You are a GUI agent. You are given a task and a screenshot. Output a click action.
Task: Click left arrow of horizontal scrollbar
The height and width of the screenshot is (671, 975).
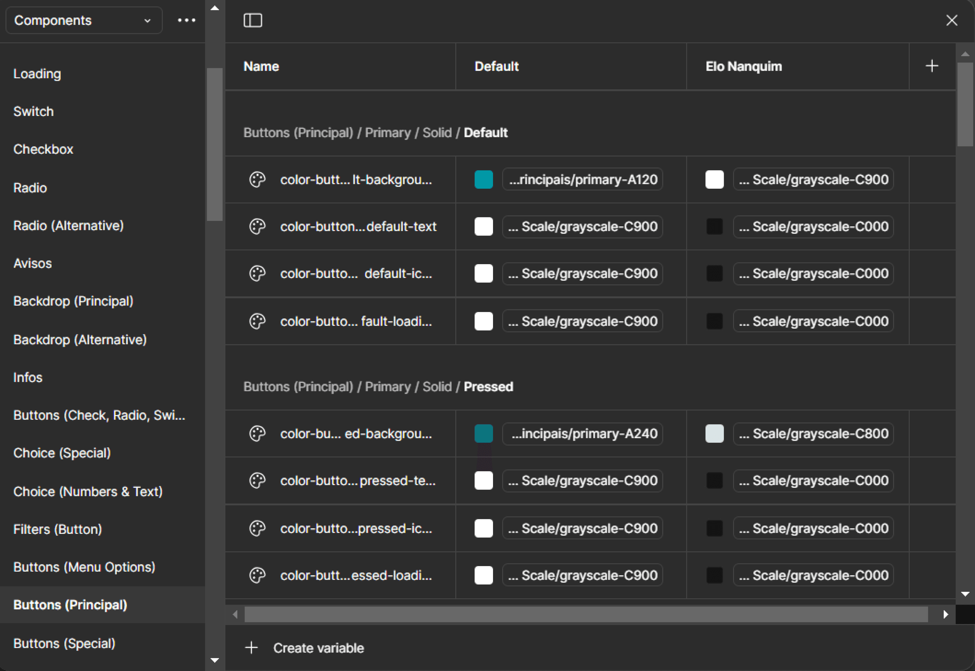(235, 615)
